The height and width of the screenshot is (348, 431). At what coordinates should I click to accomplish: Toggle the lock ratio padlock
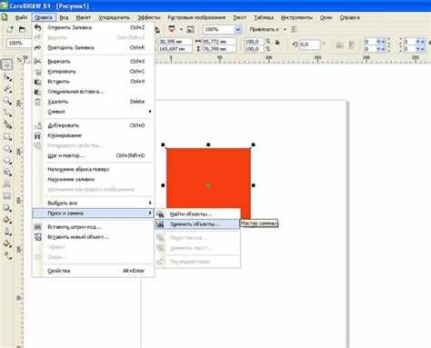[x=277, y=43]
